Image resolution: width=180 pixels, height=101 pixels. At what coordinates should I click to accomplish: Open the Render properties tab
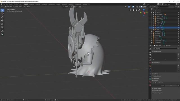[150, 52]
